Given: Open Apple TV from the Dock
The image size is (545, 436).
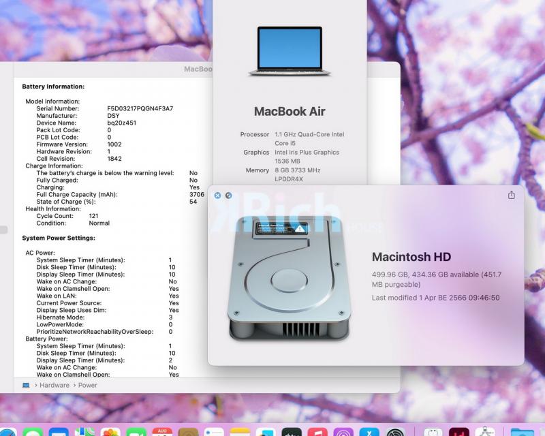Looking at the screenshot, I should point(292,432).
